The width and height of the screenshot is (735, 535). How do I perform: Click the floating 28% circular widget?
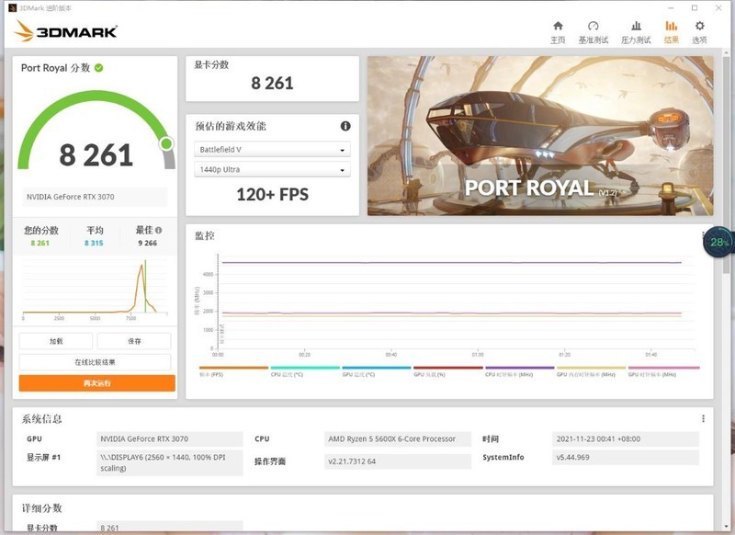coord(718,242)
